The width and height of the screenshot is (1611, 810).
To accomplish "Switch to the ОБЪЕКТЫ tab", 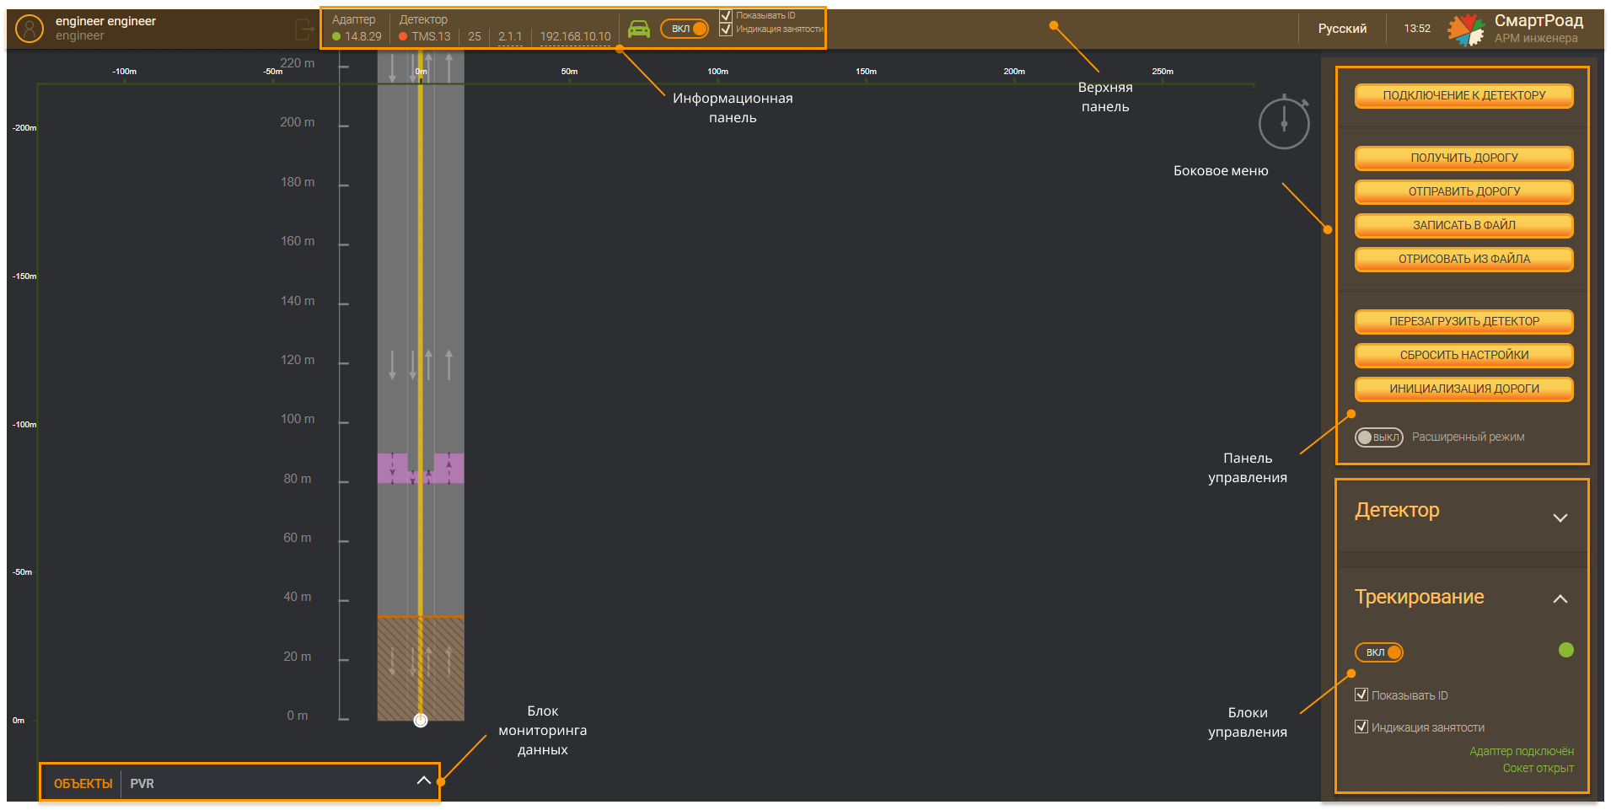I will (x=83, y=783).
